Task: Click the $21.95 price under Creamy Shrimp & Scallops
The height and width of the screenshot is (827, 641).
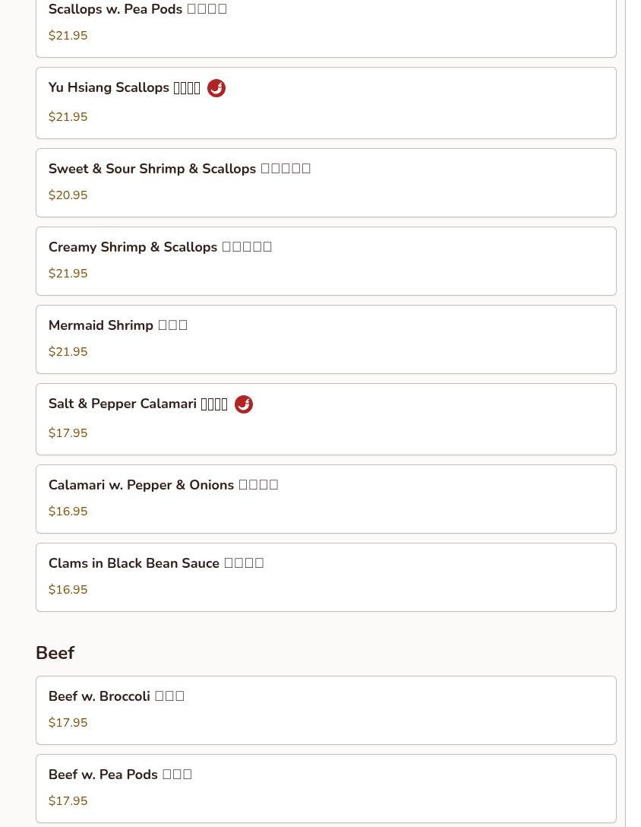Action: (68, 273)
